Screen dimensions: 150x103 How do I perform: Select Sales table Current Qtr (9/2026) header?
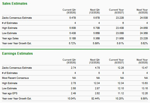click(x=69, y=11)
